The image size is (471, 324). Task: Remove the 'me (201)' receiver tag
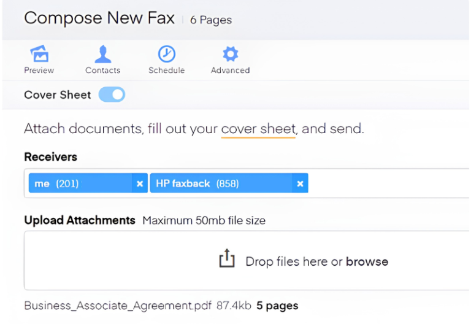140,183
